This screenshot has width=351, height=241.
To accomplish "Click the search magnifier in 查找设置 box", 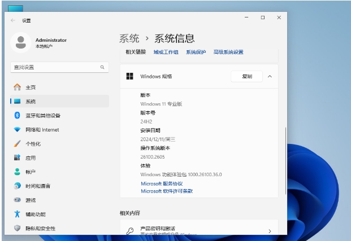I will tap(102, 67).
